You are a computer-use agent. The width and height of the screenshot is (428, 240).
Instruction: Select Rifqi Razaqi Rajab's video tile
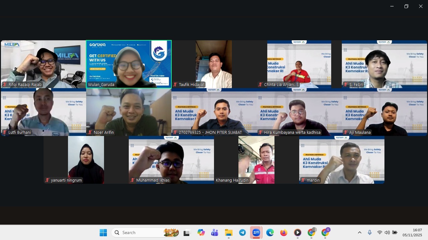44,64
